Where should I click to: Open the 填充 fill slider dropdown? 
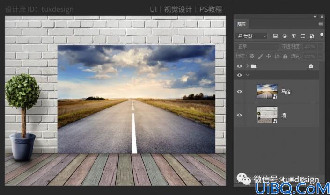[x=321, y=57]
